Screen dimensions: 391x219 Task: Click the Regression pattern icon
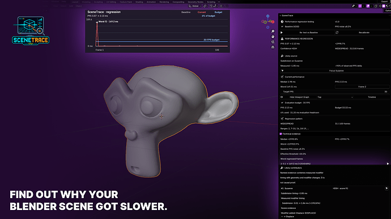click(x=282, y=119)
